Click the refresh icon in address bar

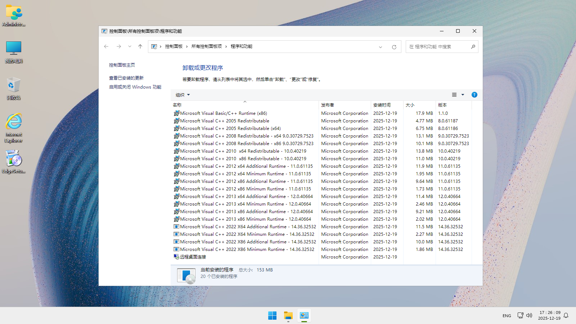click(394, 47)
